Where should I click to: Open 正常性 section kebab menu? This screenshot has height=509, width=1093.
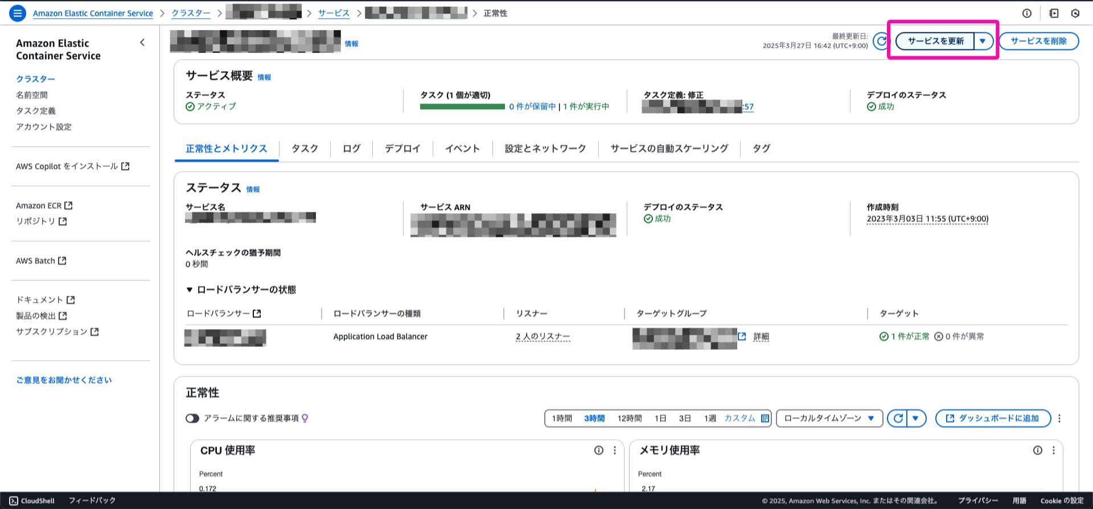pos(1059,419)
